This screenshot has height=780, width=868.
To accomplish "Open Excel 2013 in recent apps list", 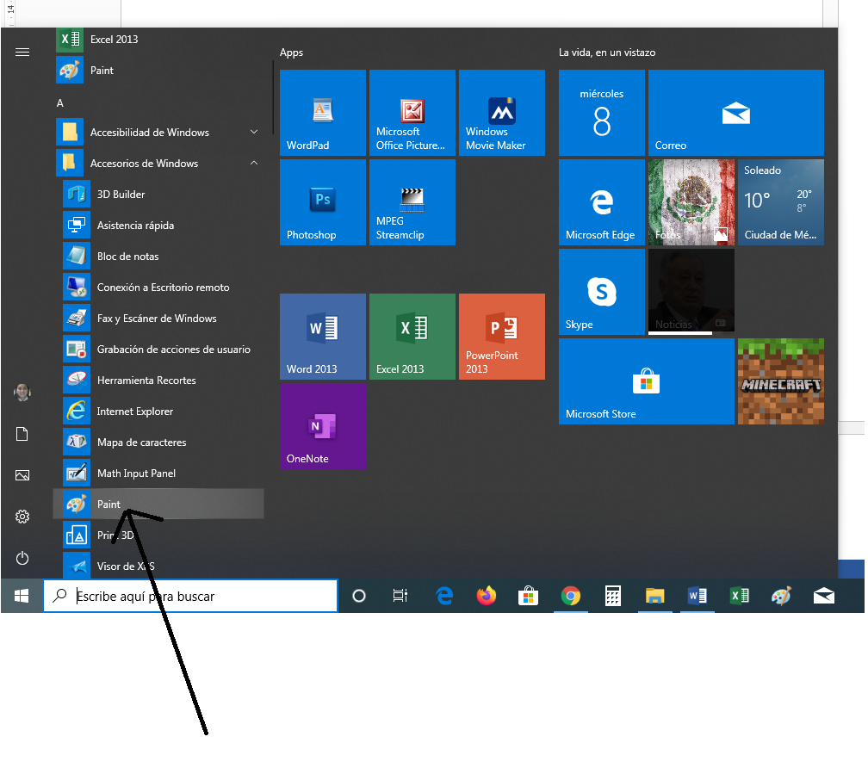I will tap(158, 40).
